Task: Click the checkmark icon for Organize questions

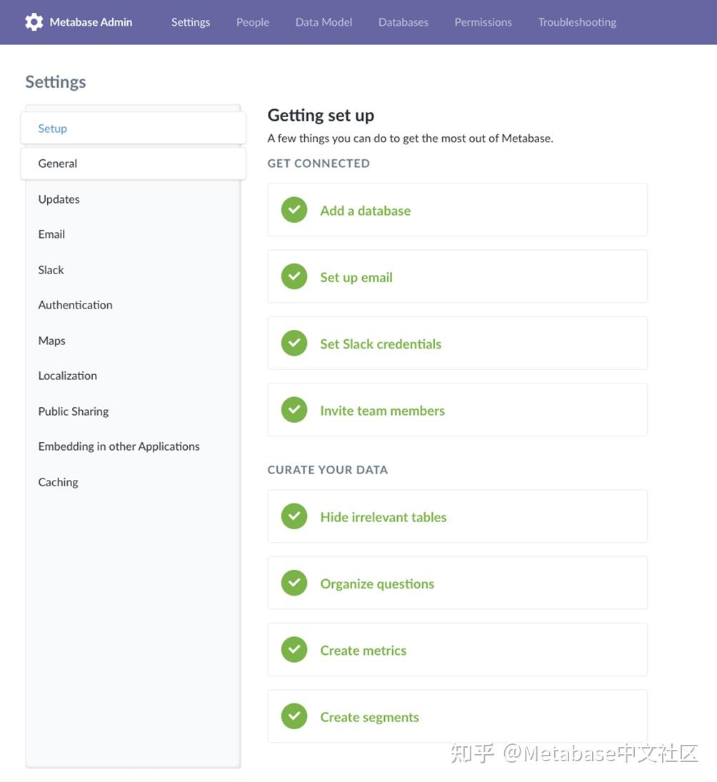Action: pyautogui.click(x=294, y=583)
